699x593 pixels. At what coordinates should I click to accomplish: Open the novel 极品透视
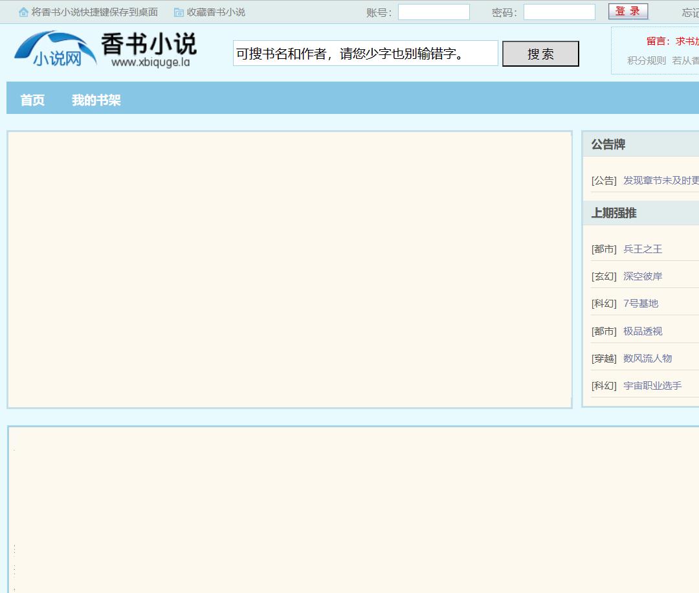click(x=643, y=331)
